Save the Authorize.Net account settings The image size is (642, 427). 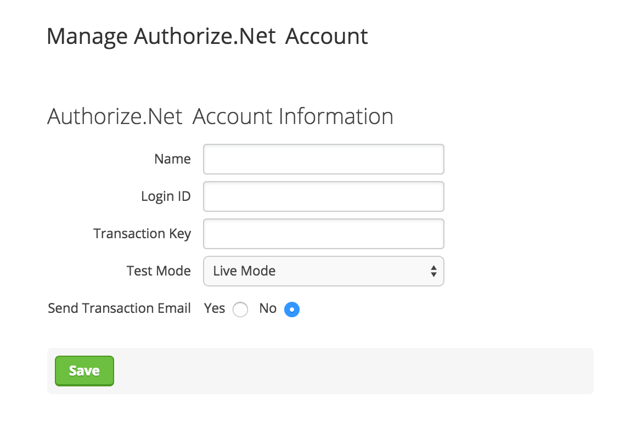(84, 370)
